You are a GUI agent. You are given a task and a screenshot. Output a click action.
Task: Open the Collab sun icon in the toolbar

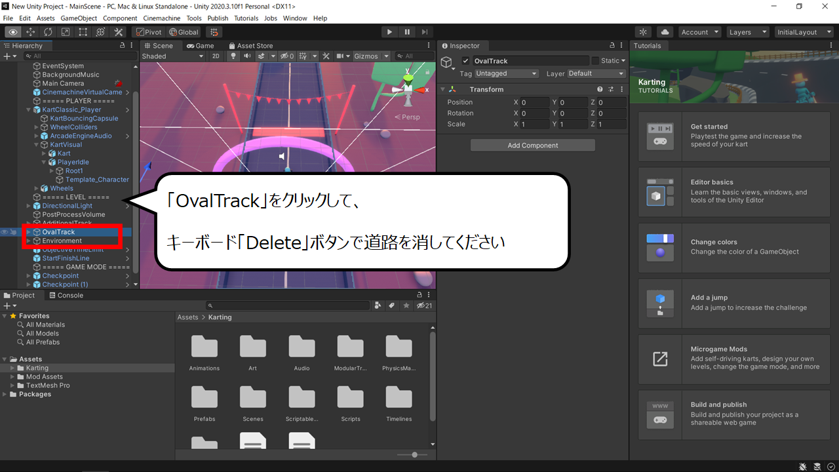tap(644, 32)
